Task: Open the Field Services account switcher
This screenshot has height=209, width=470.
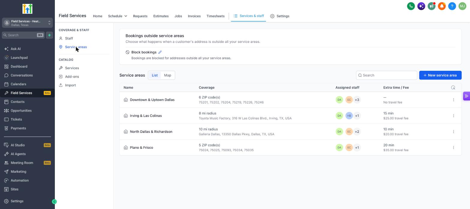Action: [27, 23]
